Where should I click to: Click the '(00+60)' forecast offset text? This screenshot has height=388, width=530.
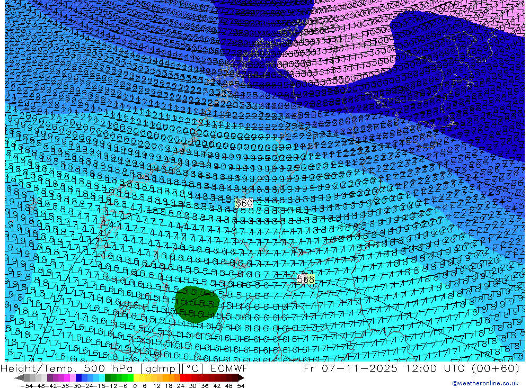tap(495, 368)
